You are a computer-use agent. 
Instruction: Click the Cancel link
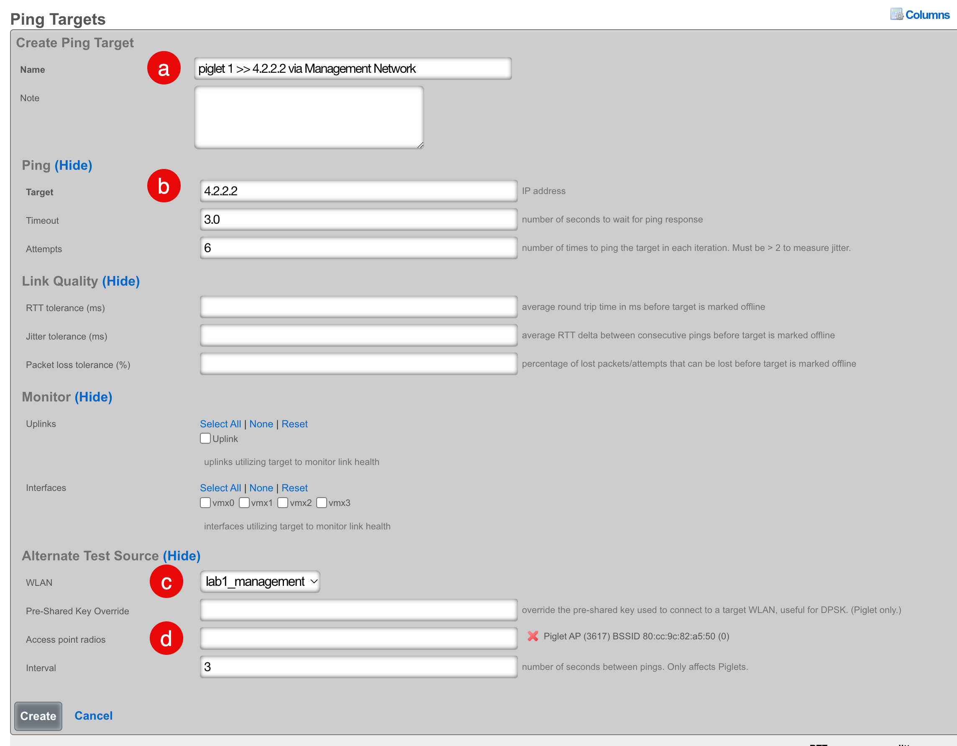click(x=93, y=715)
